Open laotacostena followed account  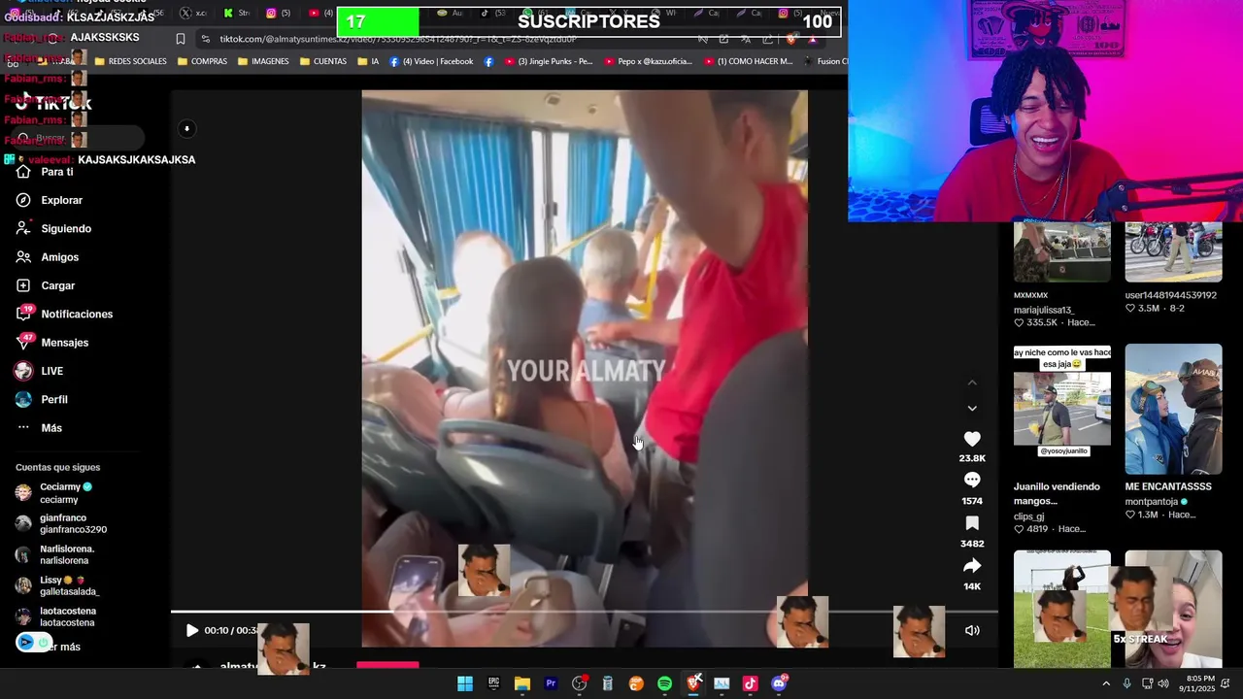tap(56, 616)
